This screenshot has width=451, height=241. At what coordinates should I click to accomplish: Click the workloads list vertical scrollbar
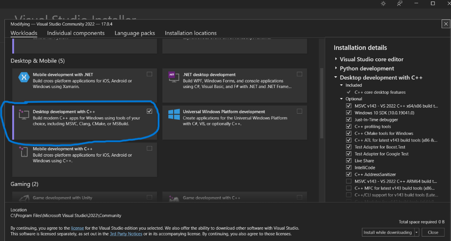[x=322, y=101]
